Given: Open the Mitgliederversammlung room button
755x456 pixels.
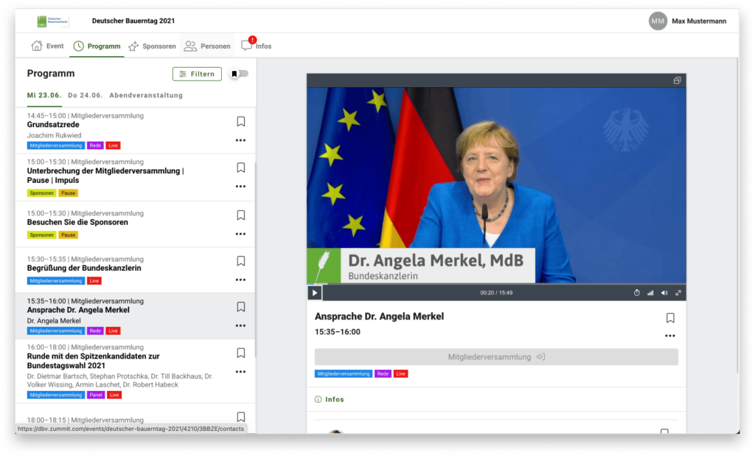Looking at the screenshot, I should [495, 356].
